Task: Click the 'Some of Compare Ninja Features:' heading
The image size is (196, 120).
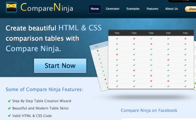Action: coord(44,90)
